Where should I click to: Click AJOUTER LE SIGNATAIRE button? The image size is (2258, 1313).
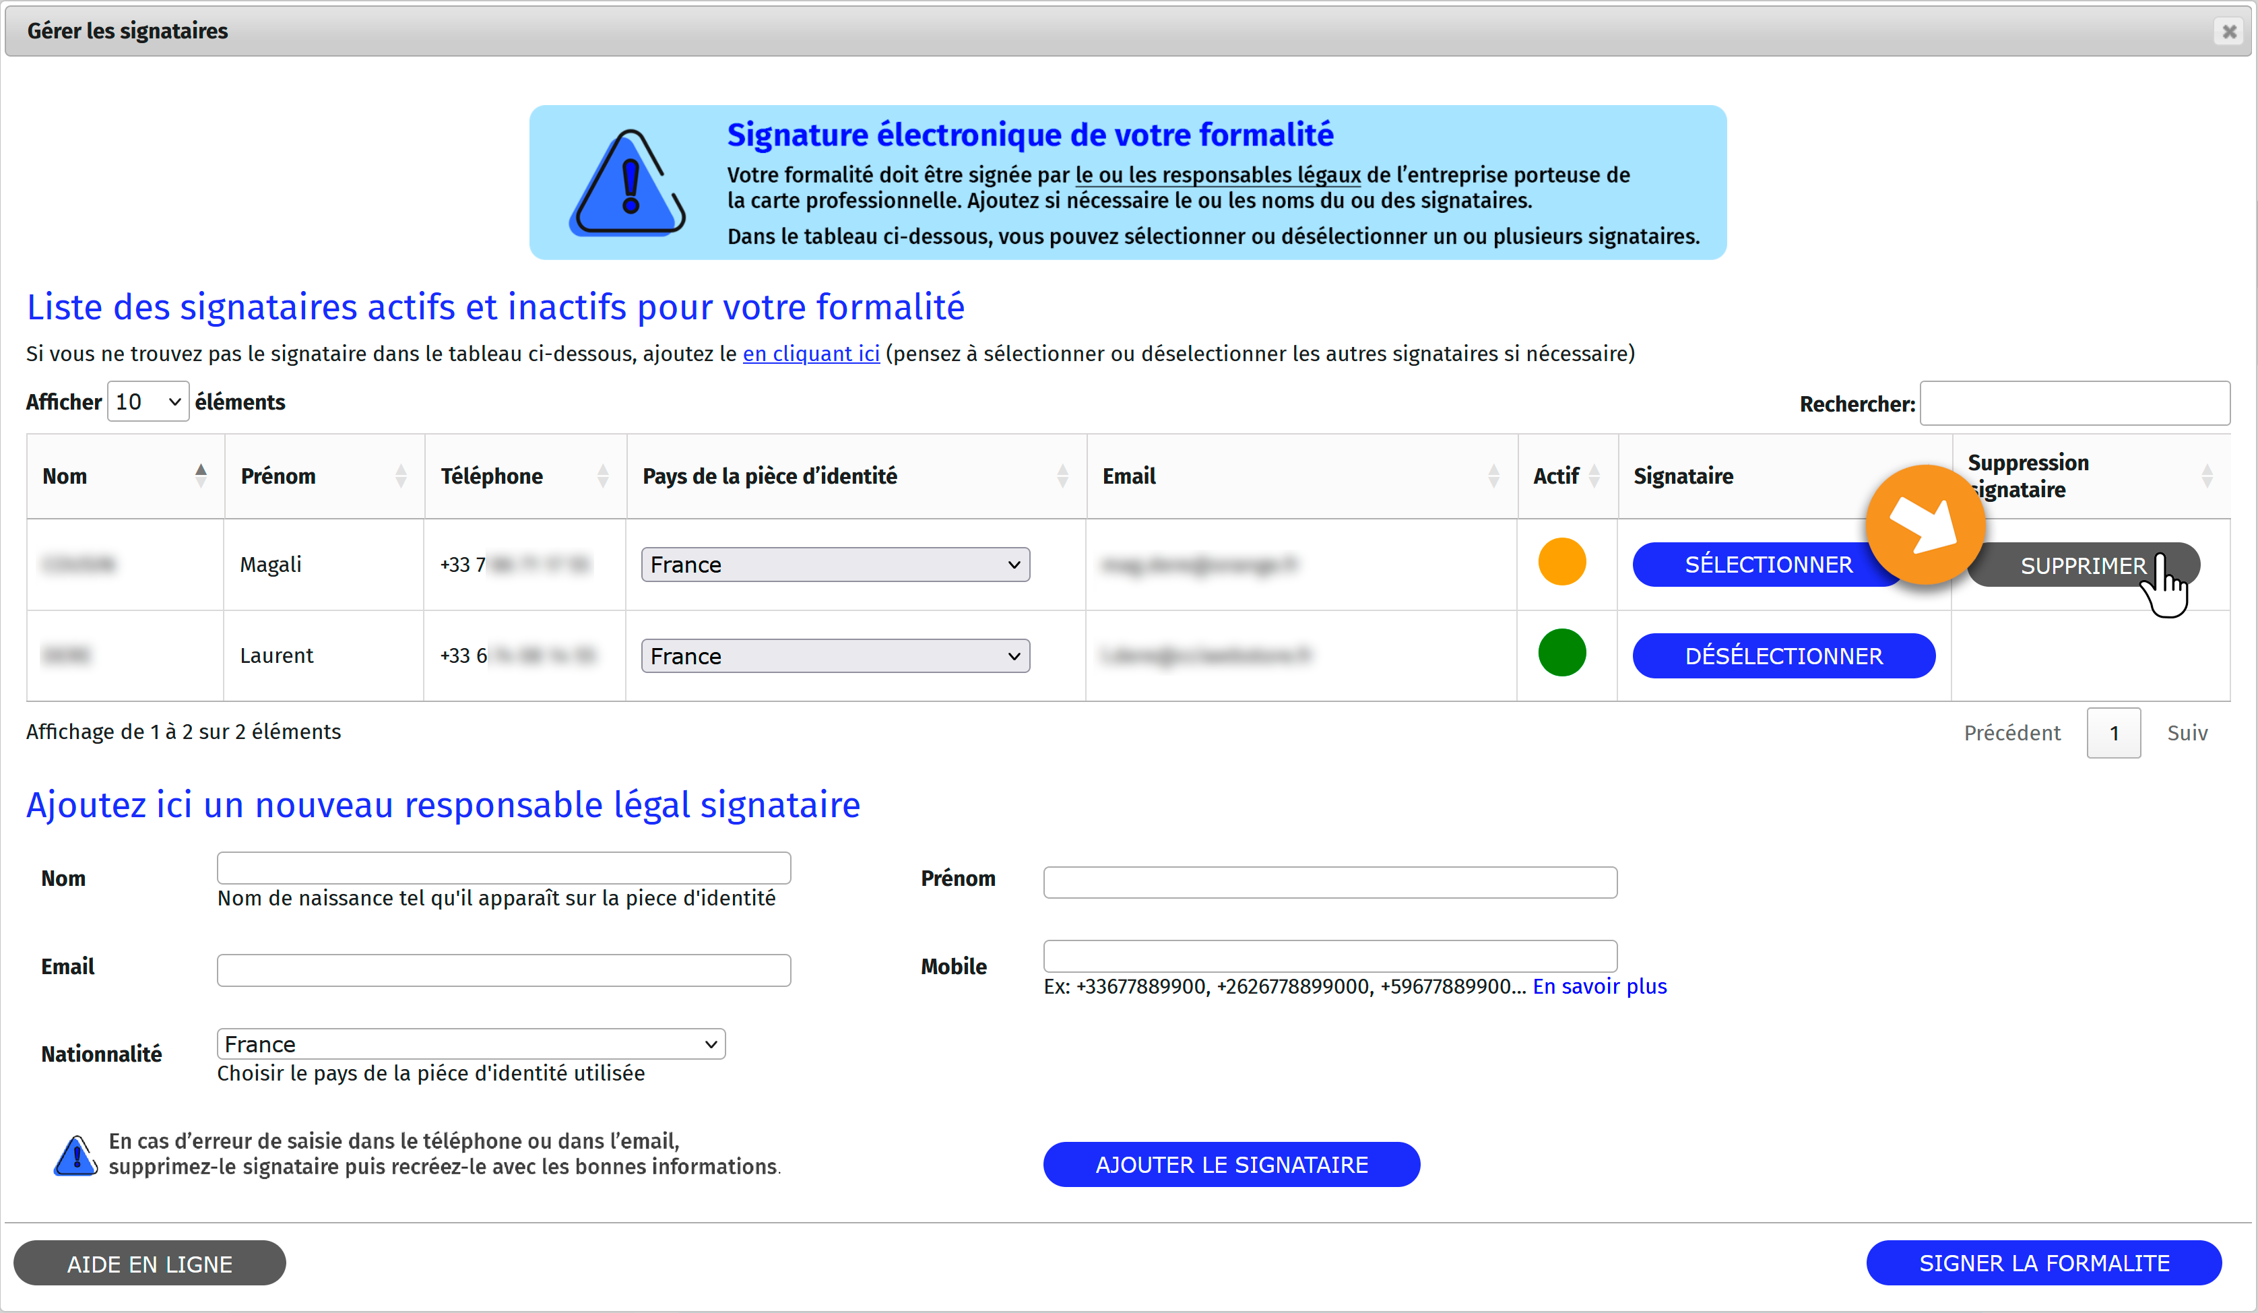point(1231,1164)
